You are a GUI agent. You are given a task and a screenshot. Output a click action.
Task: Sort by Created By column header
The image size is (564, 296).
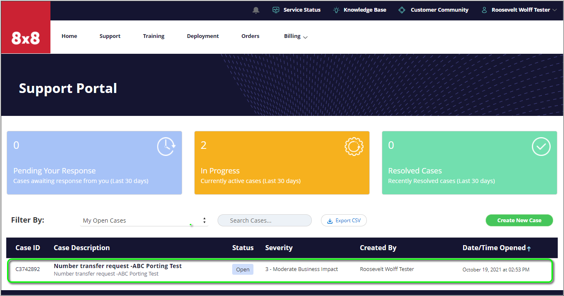tap(378, 248)
